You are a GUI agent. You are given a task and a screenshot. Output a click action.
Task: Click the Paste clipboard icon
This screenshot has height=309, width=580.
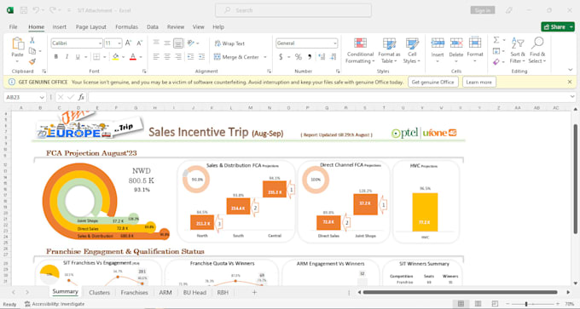(x=17, y=43)
